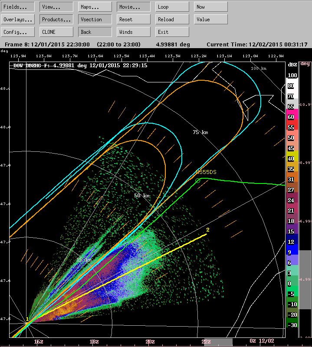The width and height of the screenshot is (312, 347).
Task: Click the N555DS aircraft label
Action: [x=206, y=172]
